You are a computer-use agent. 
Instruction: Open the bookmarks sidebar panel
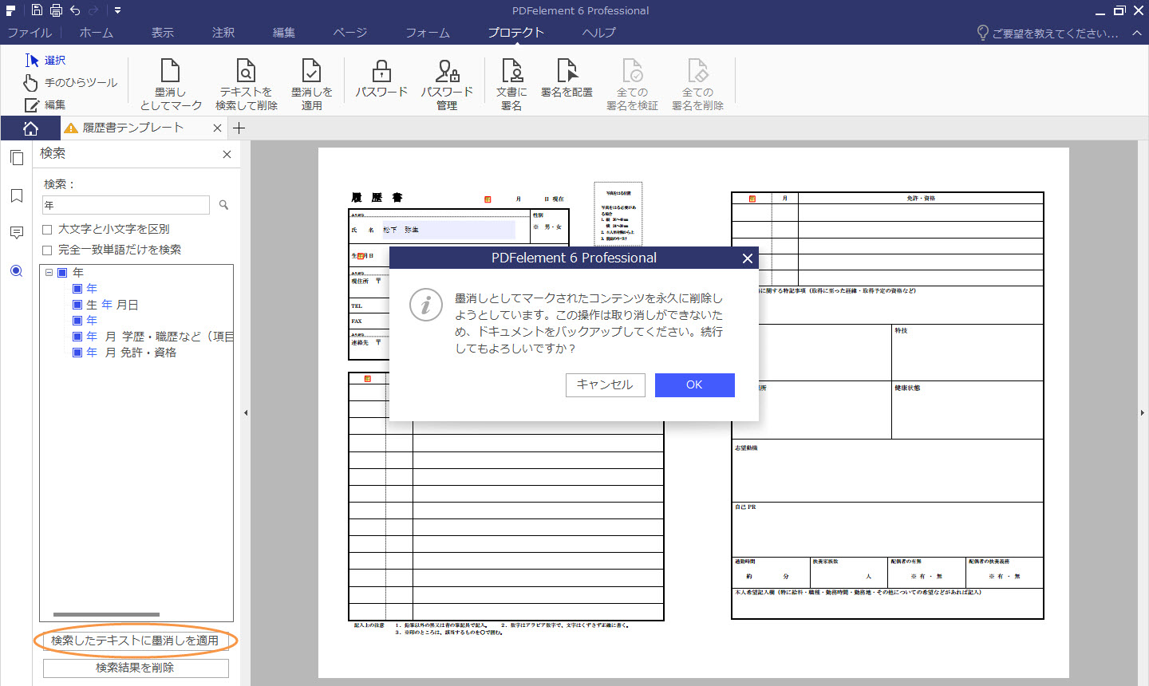[16, 196]
